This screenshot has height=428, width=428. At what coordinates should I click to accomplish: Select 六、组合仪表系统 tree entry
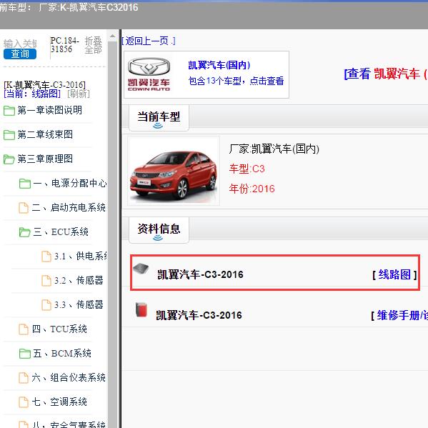69,377
